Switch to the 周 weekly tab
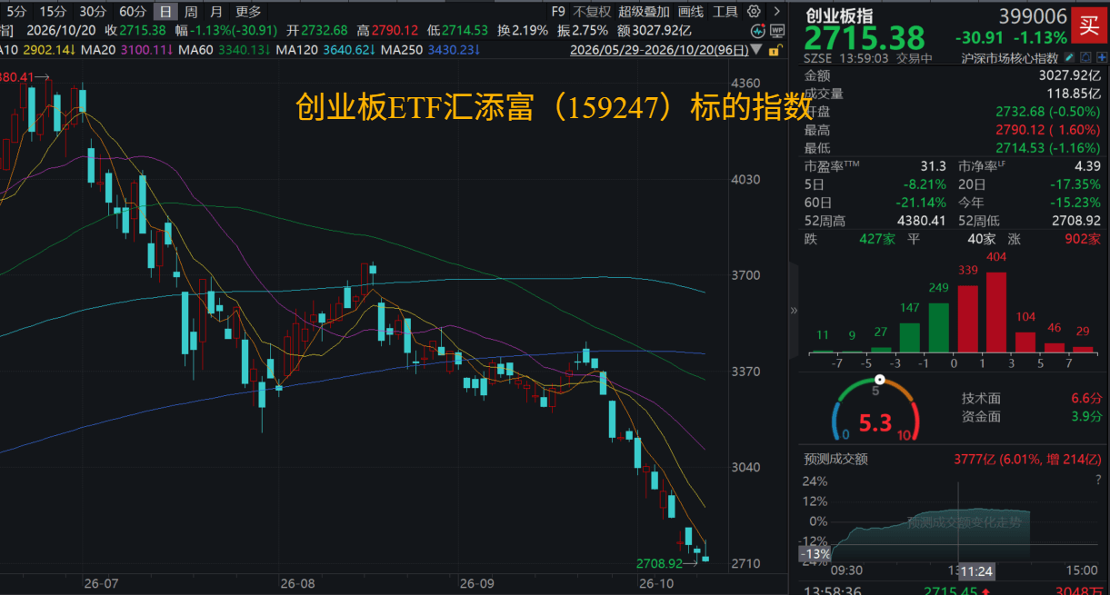 (191, 12)
